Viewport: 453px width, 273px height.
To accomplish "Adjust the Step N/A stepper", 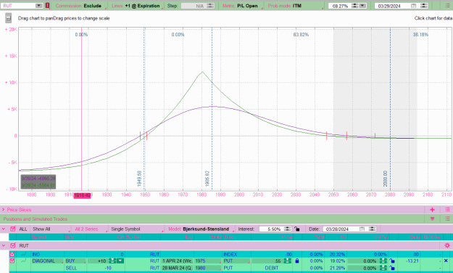I will (210, 6).
